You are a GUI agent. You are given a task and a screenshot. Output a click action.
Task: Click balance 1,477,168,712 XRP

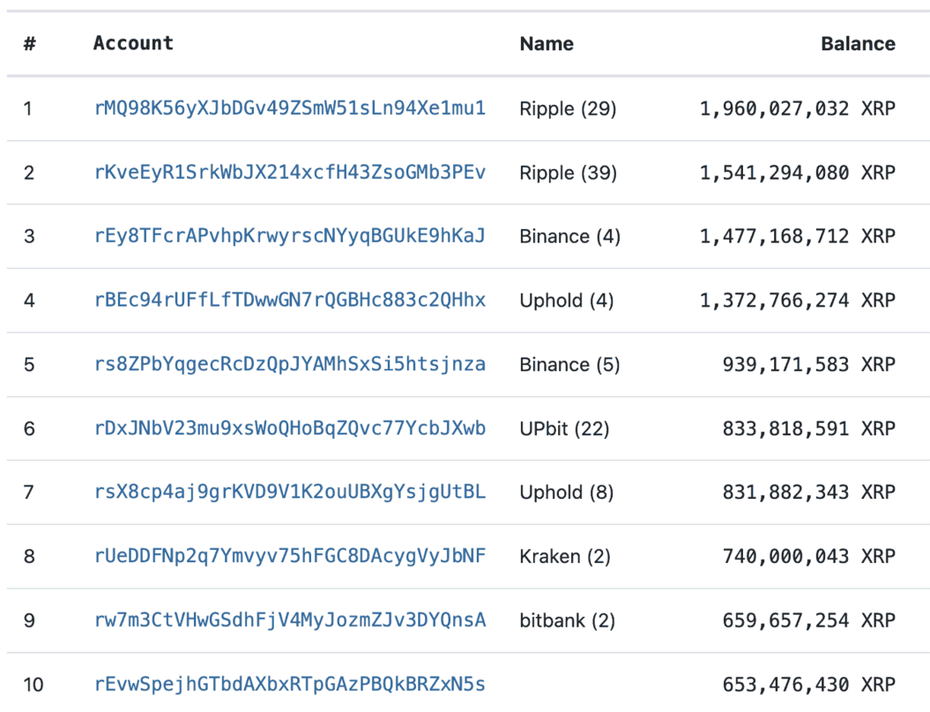click(798, 236)
